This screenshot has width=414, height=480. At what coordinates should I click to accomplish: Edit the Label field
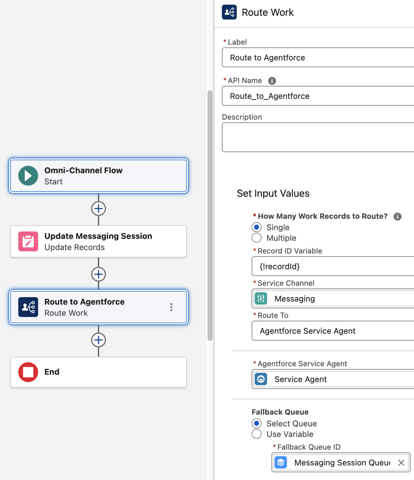tap(318, 57)
